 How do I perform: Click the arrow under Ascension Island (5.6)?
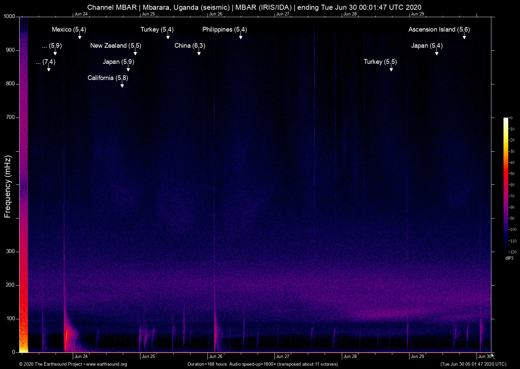pyautogui.click(x=464, y=36)
